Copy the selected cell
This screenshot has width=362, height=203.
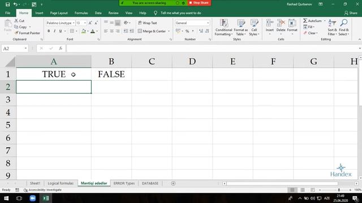click(20, 27)
